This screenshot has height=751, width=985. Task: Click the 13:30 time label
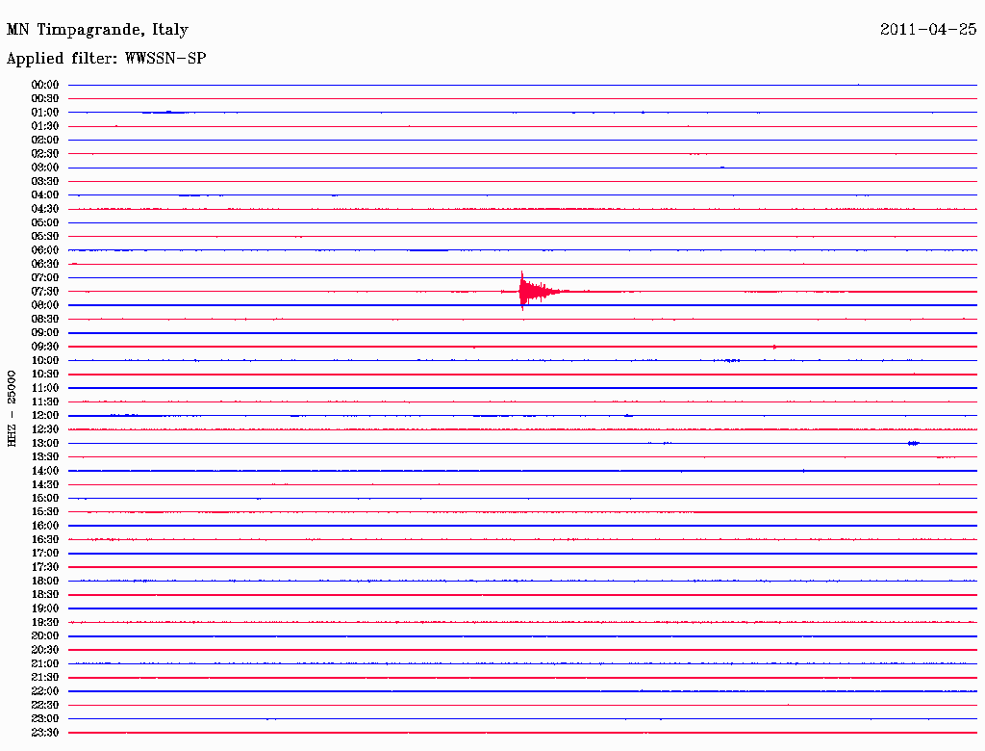[x=45, y=456]
